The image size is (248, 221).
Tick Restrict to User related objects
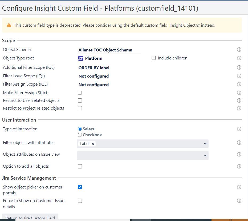click(80, 100)
